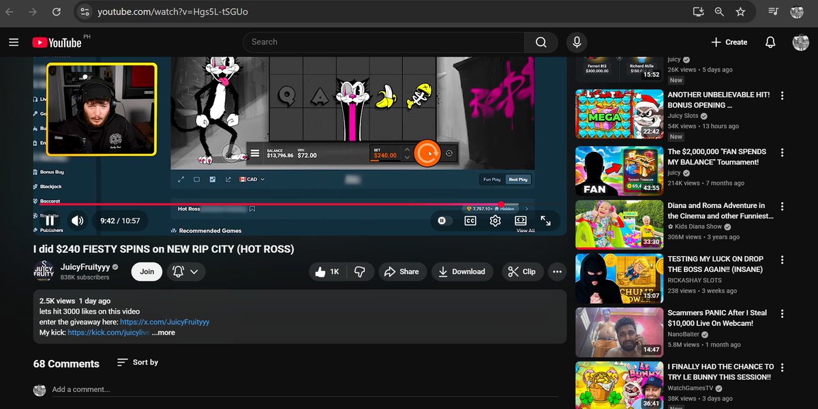
Task: Open the YouTube guide hamburger menu
Action: [14, 42]
